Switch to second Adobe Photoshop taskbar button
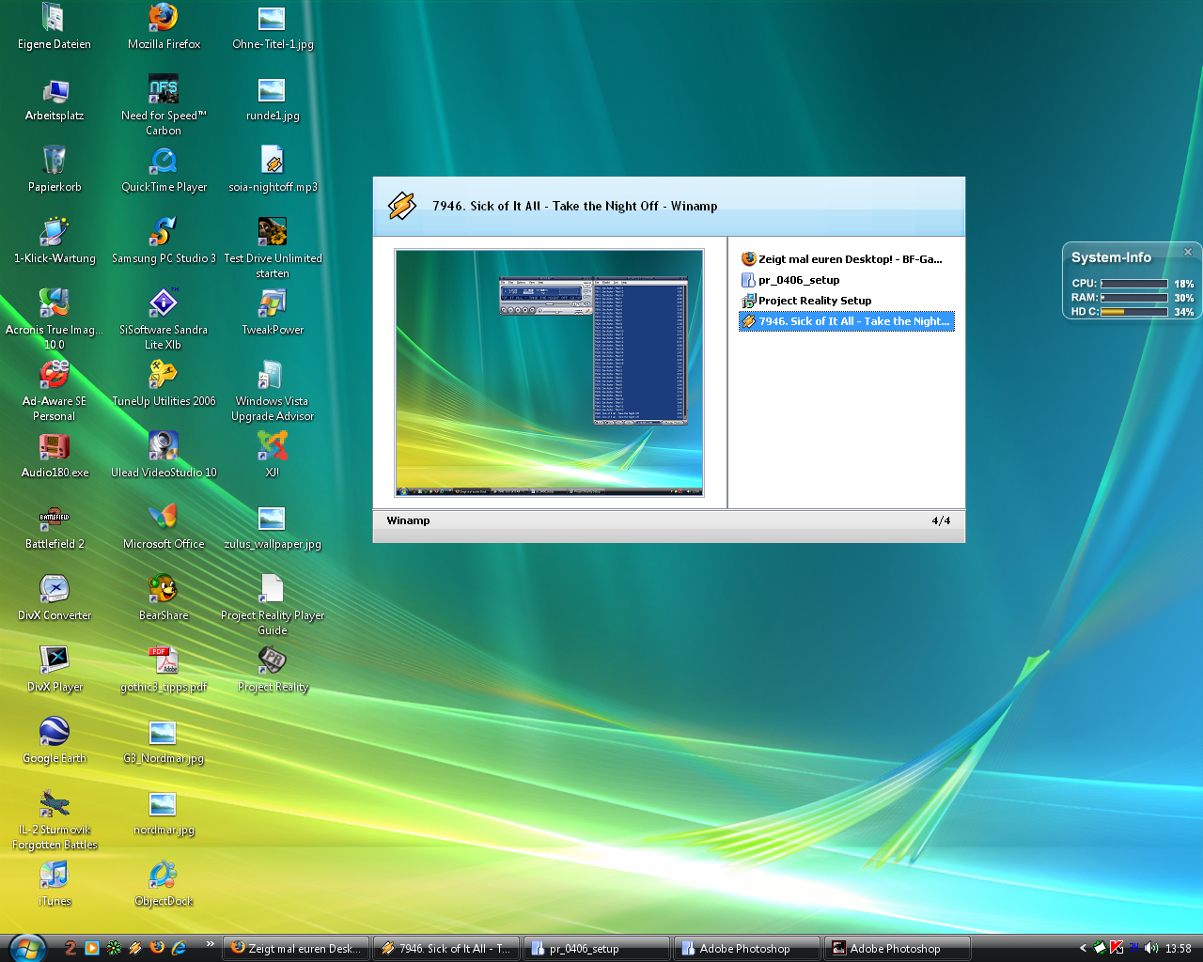Viewport: 1203px width, 962px height. point(898,948)
